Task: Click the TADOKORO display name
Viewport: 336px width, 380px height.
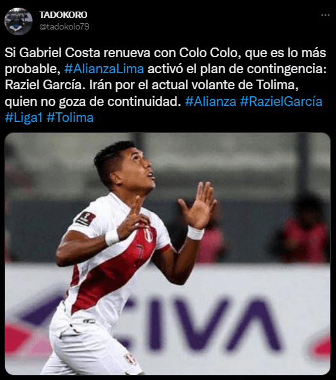Action: [x=63, y=15]
